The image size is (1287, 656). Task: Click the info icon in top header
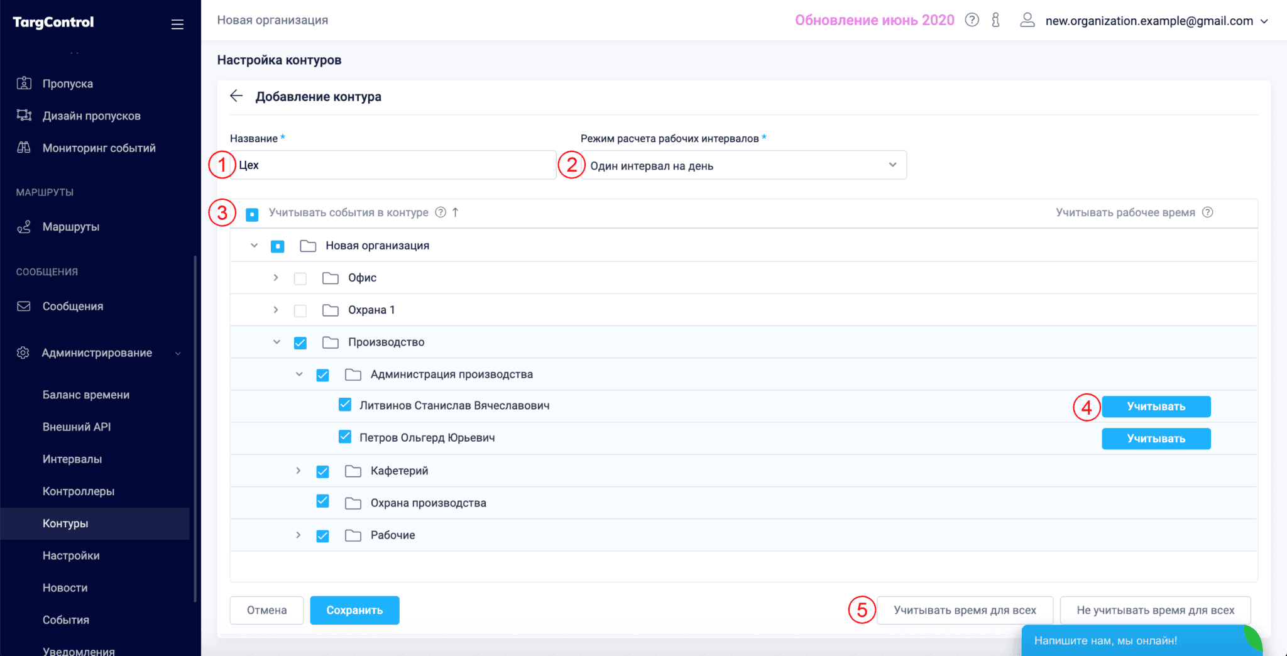click(x=995, y=20)
